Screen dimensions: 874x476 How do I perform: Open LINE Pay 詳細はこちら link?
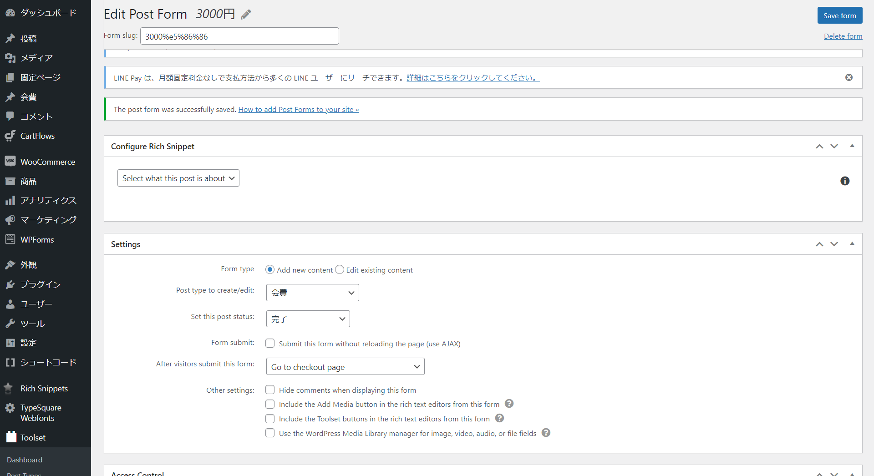[x=473, y=77]
